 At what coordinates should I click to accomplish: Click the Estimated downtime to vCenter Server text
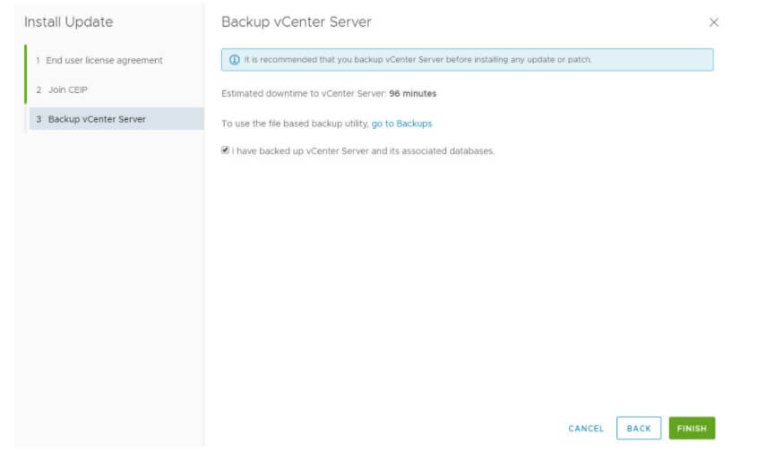click(x=304, y=93)
